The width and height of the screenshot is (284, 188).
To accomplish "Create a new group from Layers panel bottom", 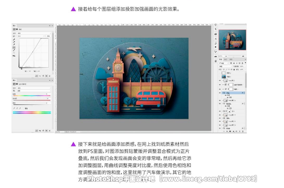I will (236, 131).
